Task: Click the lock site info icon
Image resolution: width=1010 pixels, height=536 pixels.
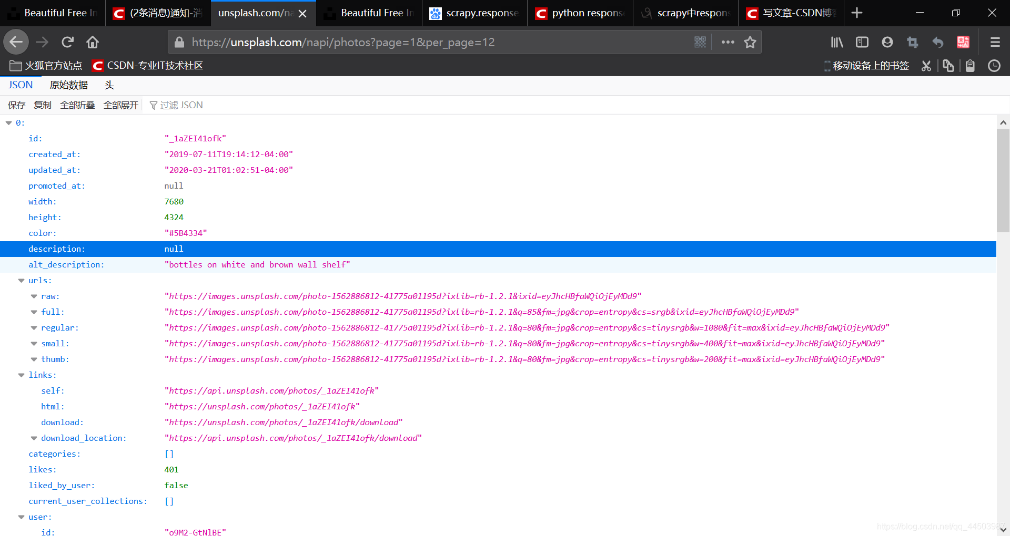Action: (x=179, y=42)
